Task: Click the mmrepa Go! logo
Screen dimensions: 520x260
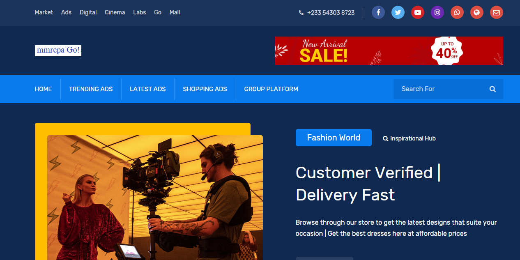Action: 58,51
